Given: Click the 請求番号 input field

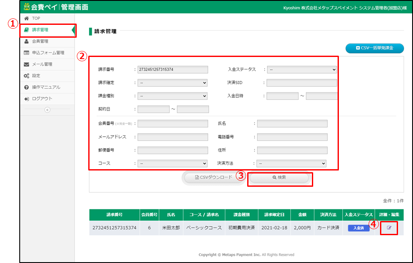Looking at the screenshot, I should pos(173,69).
